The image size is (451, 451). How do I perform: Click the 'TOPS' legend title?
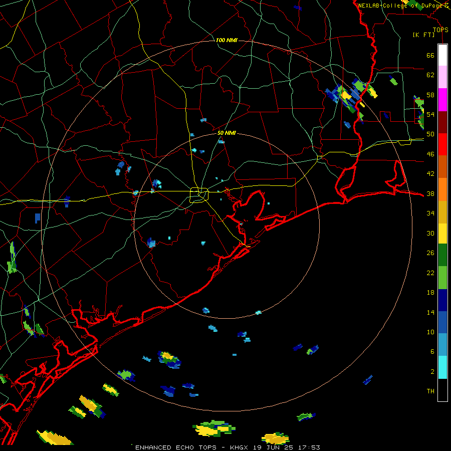(x=440, y=30)
